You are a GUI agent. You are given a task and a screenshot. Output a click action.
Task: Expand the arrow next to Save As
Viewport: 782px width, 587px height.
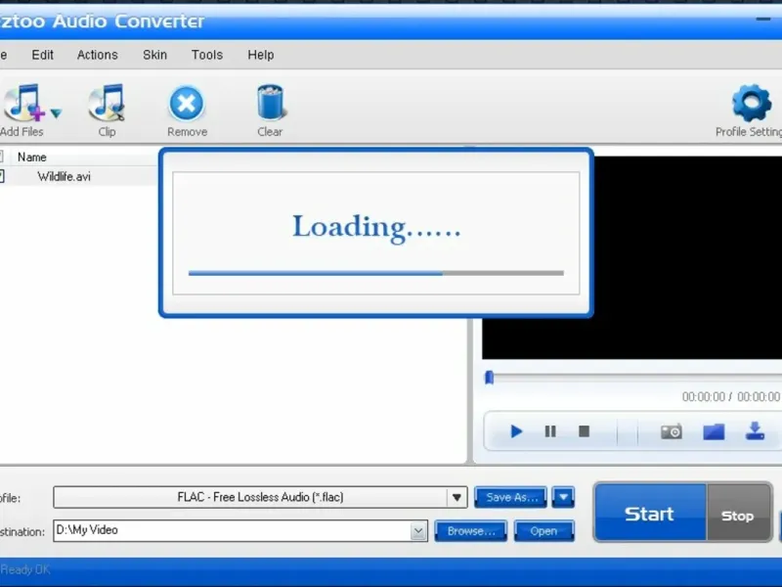click(x=564, y=497)
